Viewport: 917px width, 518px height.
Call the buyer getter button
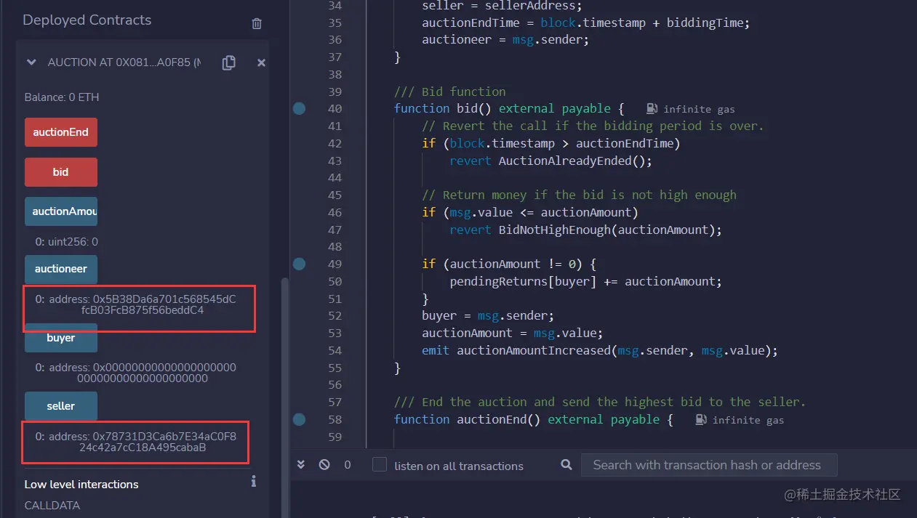(60, 338)
